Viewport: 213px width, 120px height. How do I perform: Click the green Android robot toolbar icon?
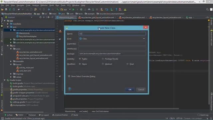pos(125,10)
